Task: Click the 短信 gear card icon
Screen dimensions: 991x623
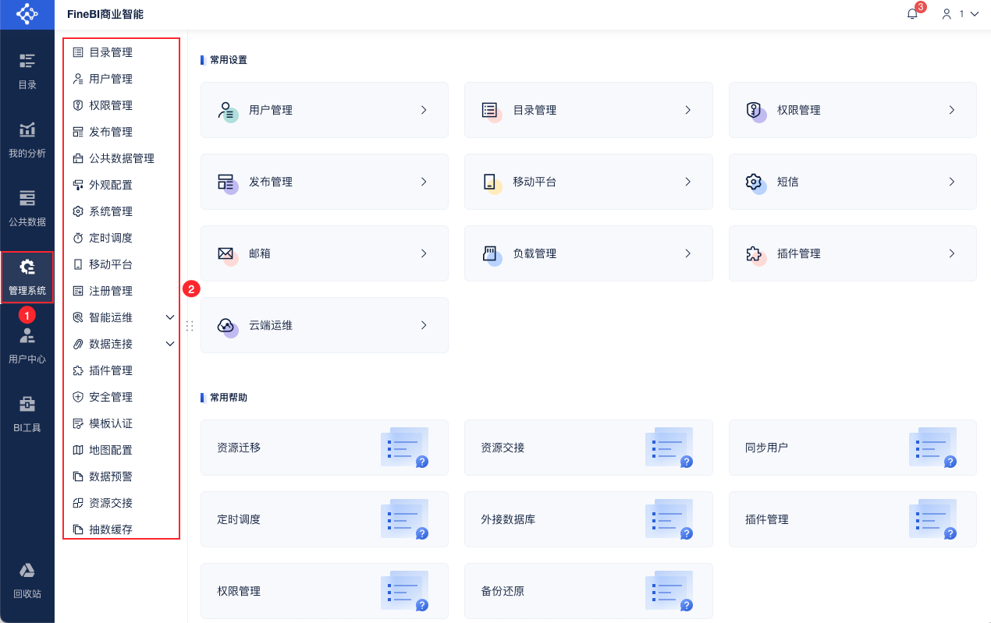Action: (755, 183)
